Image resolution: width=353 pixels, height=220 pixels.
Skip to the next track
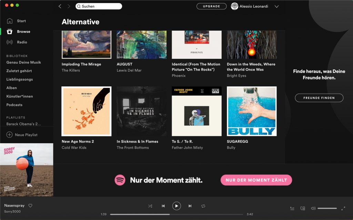190,206
